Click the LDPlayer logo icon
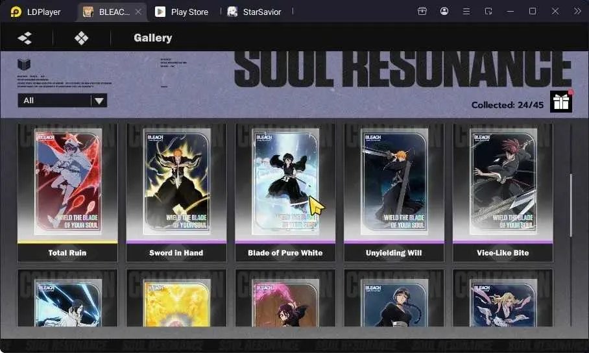The image size is (589, 353). [16, 12]
